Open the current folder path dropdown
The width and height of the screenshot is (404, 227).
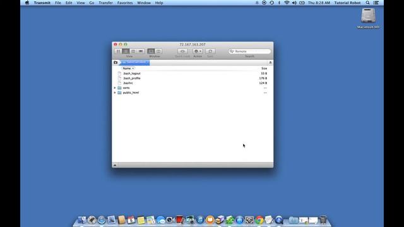tap(134, 62)
